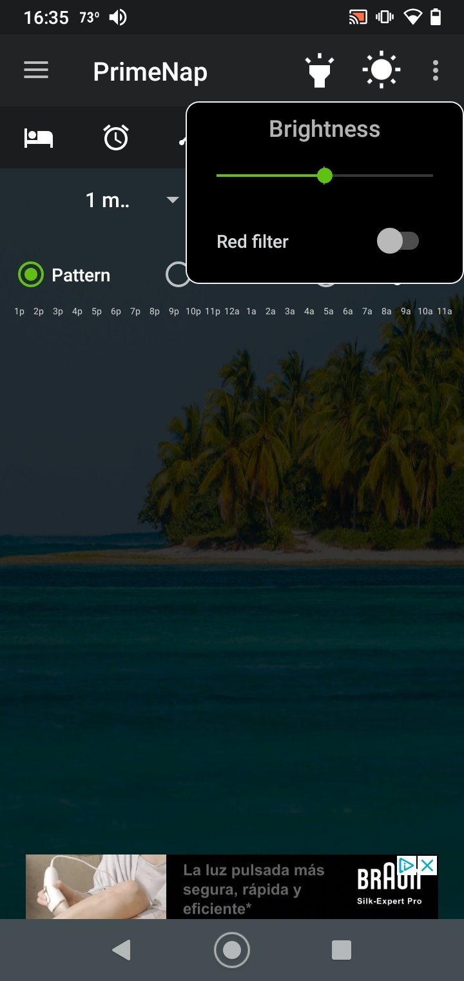Viewport: 464px width, 981px height.
Task: Tap the AdChoices info icon
Action: click(407, 865)
